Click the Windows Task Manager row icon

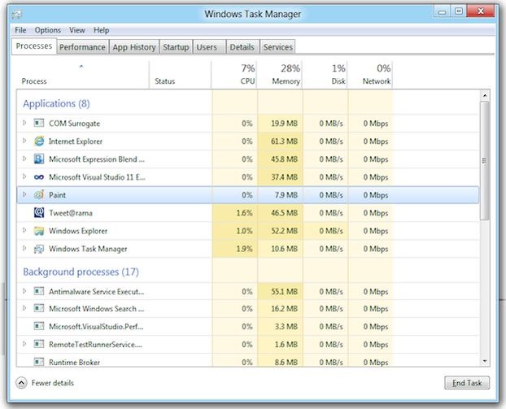[x=39, y=249]
